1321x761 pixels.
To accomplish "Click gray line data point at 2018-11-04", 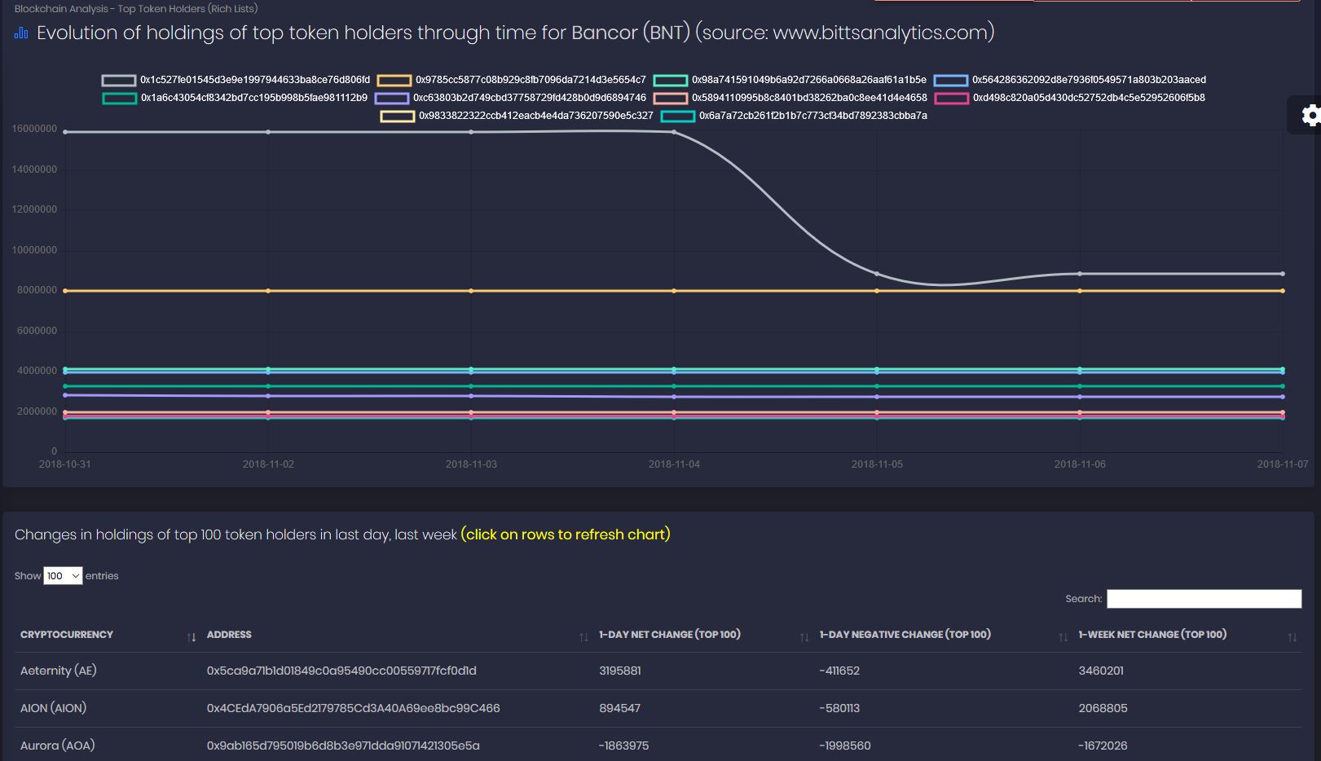I will point(674,132).
